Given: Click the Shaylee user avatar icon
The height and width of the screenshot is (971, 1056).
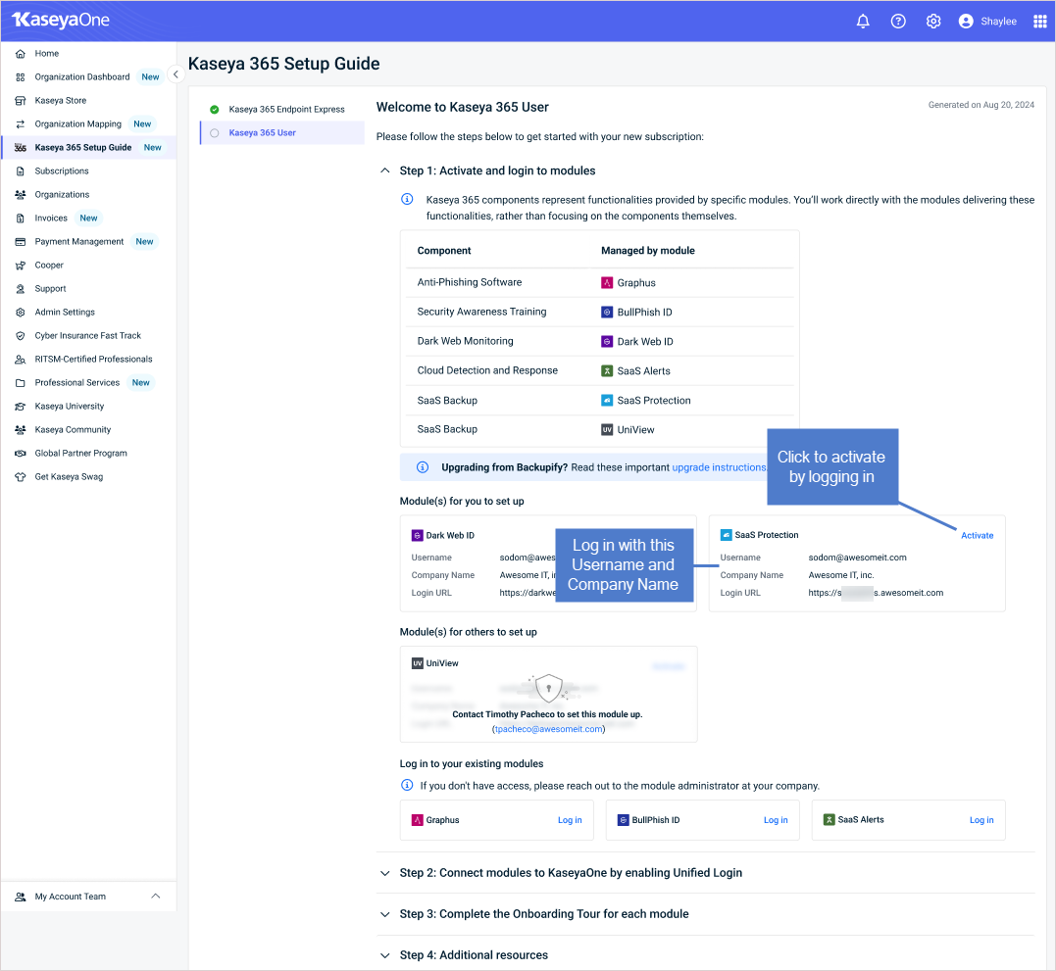Looking at the screenshot, I should pos(966,22).
